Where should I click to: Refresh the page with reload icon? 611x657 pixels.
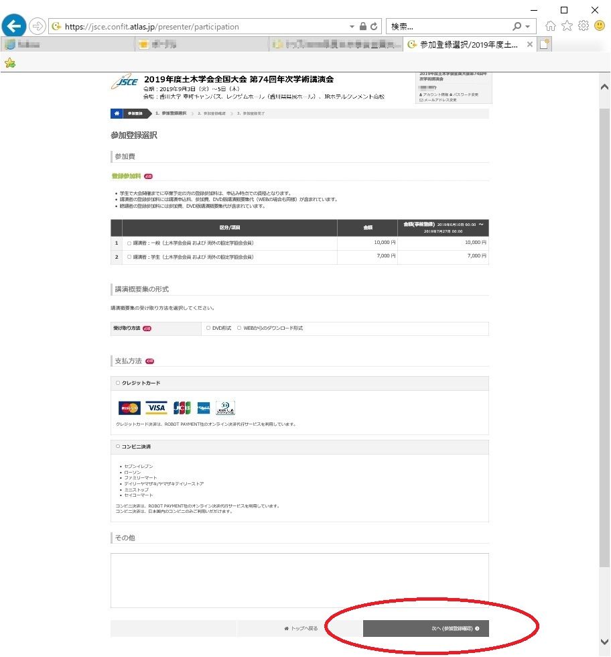[374, 27]
